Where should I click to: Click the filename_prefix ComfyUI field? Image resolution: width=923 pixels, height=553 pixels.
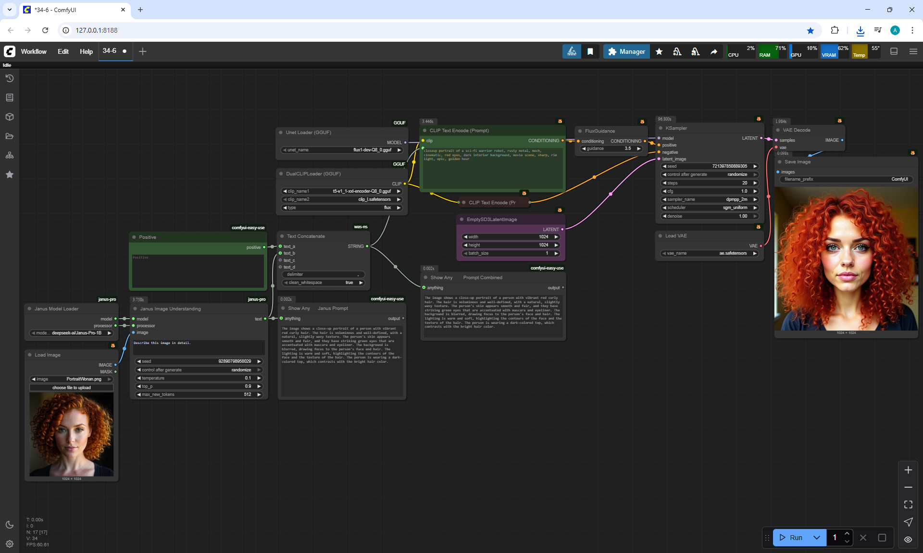coord(845,179)
